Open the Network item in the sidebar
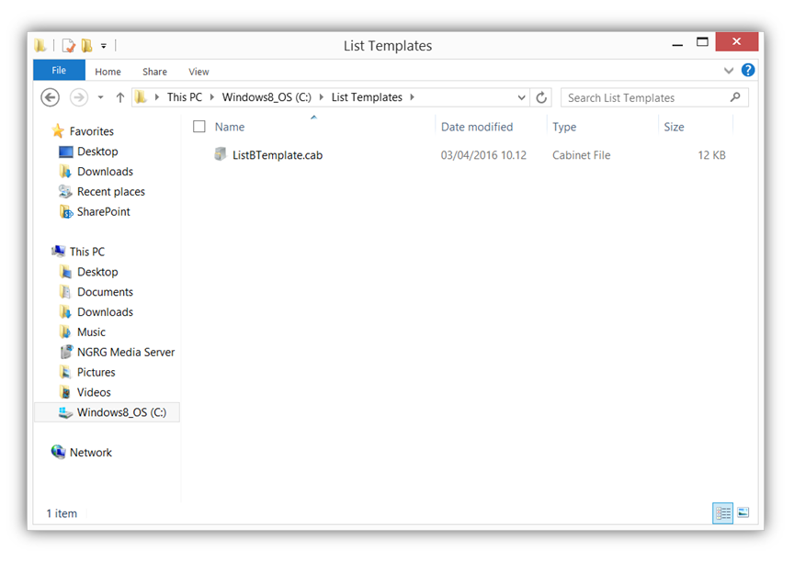 91,452
